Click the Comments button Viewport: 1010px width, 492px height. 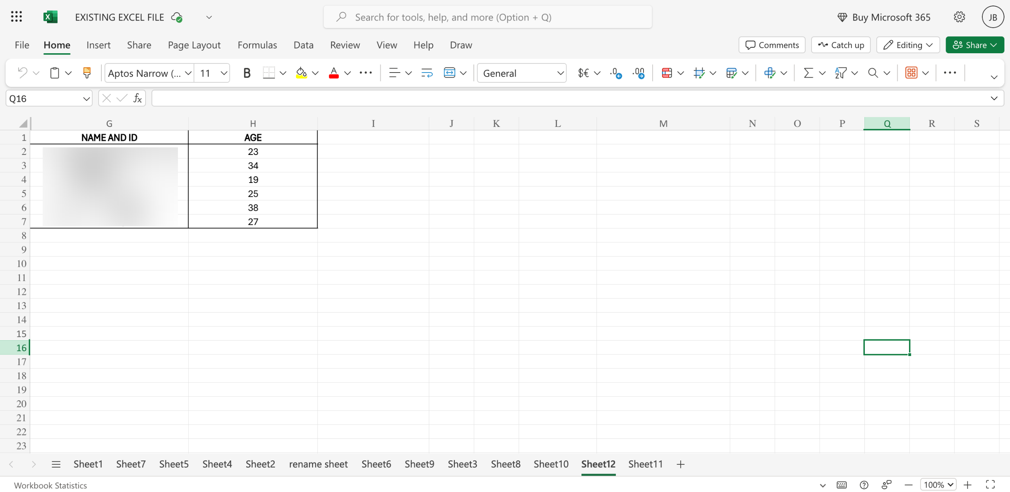[x=772, y=45]
